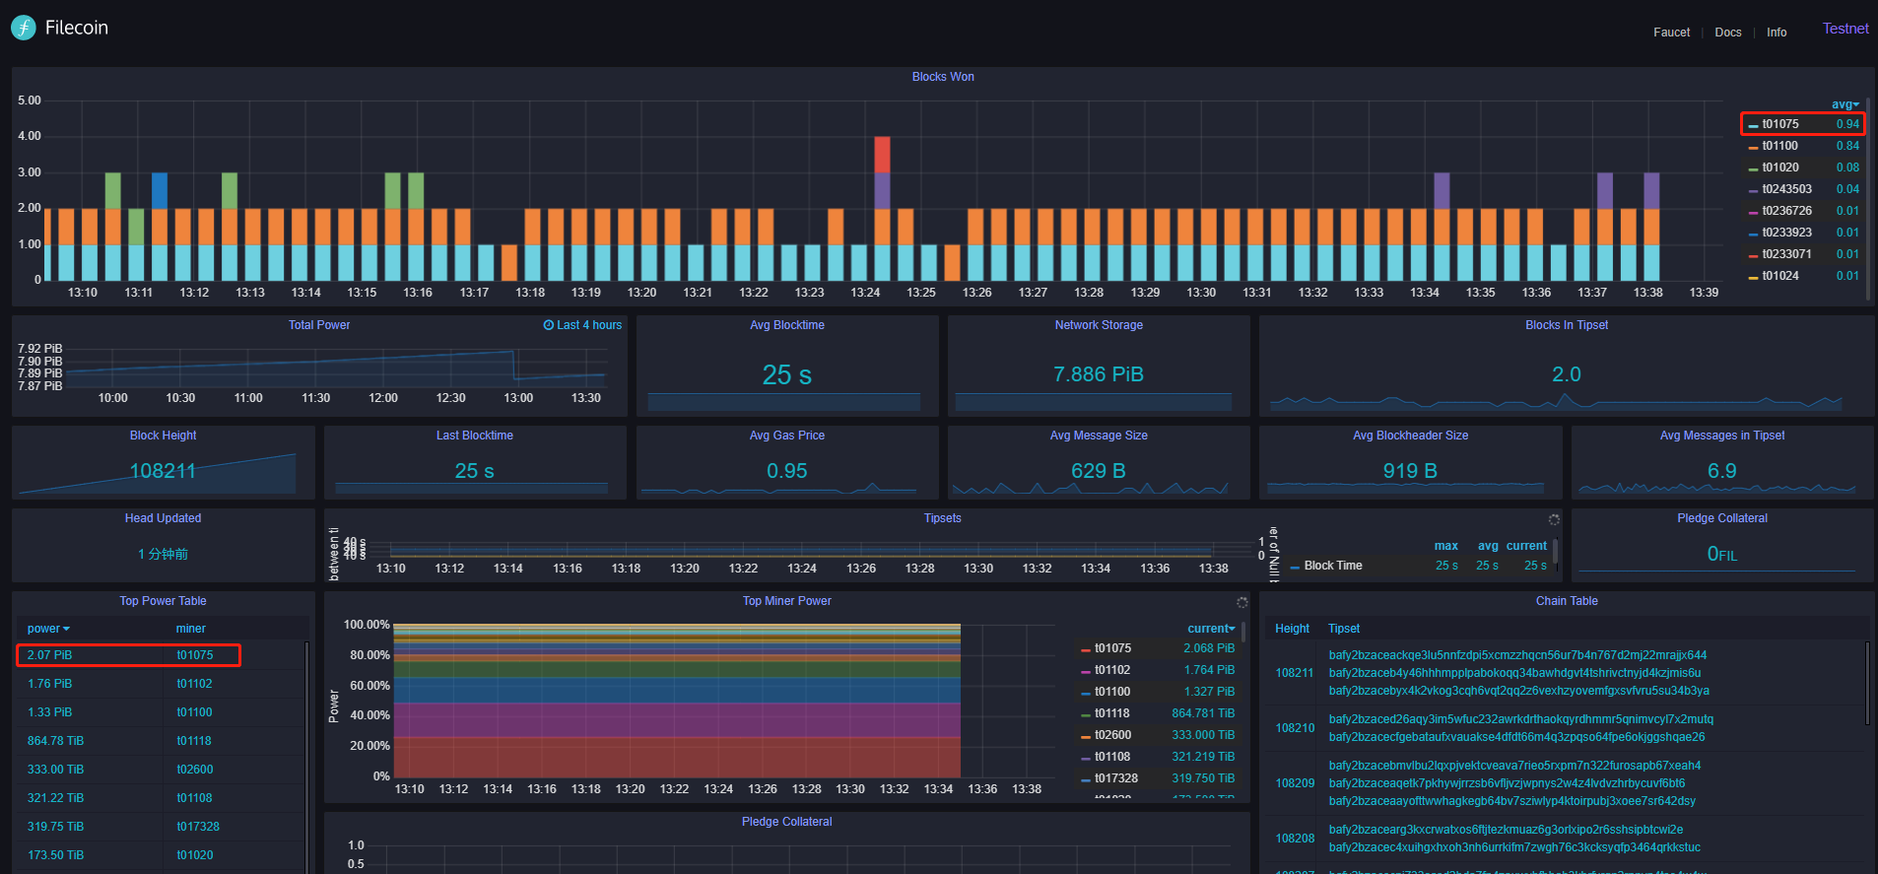Open the Chain Table panel title
The height and width of the screenshot is (874, 1878).
point(1567,601)
